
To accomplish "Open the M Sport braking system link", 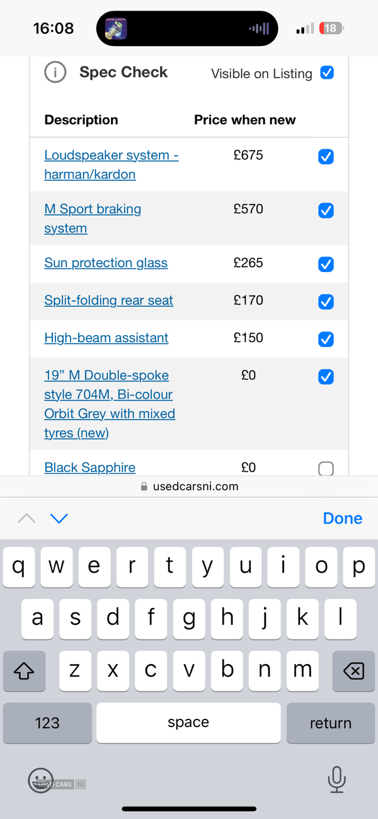I will (93, 218).
